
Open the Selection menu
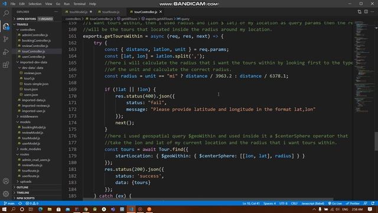click(35, 4)
